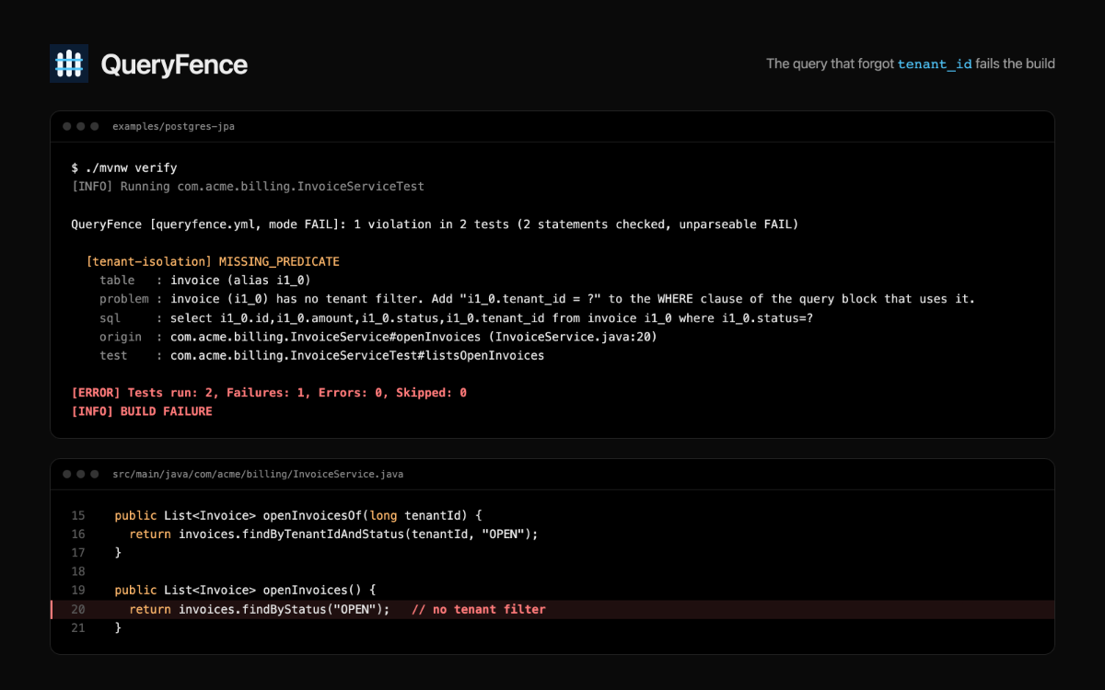Click the '[INFO] BUILD FAILURE' line
Image resolution: width=1105 pixels, height=690 pixels.
[x=142, y=411]
